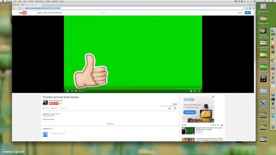Open Getting the Best Green Screen video title
This screenshot has width=276, height=155.
pyautogui.click(x=209, y=129)
